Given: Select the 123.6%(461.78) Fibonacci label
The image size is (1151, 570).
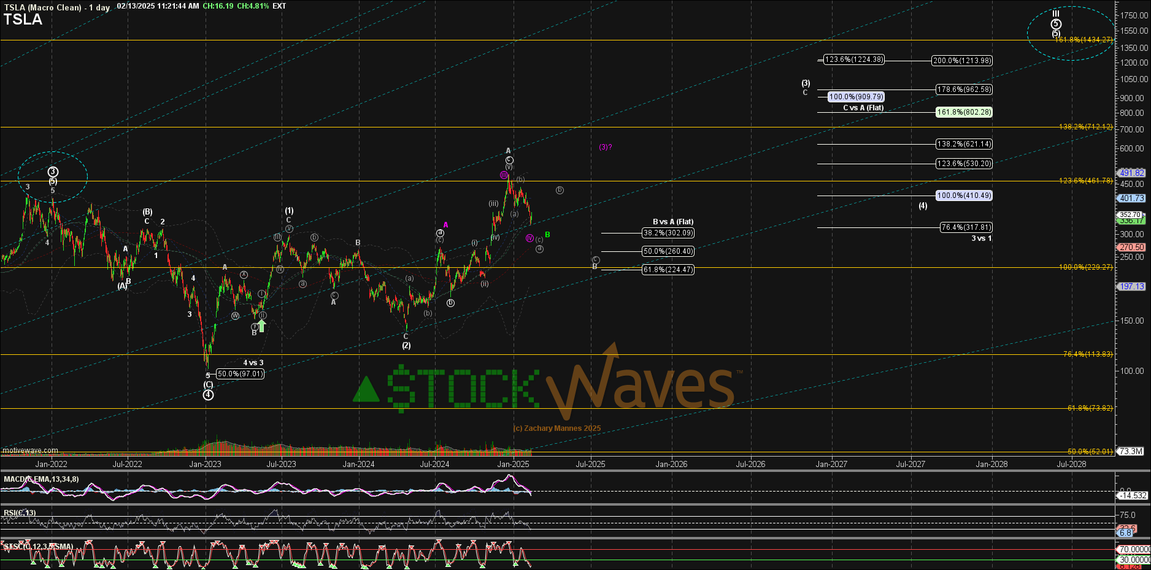Looking at the screenshot, I should tap(1085, 181).
